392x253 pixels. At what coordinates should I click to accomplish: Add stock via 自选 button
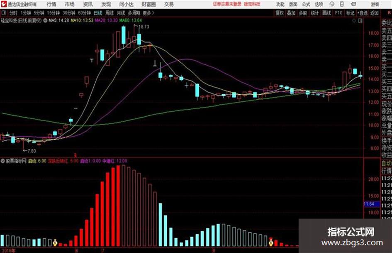tap(363, 13)
